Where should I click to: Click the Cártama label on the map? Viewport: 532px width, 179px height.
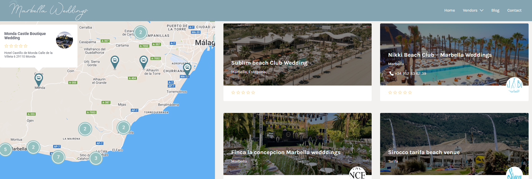coord(122,45)
